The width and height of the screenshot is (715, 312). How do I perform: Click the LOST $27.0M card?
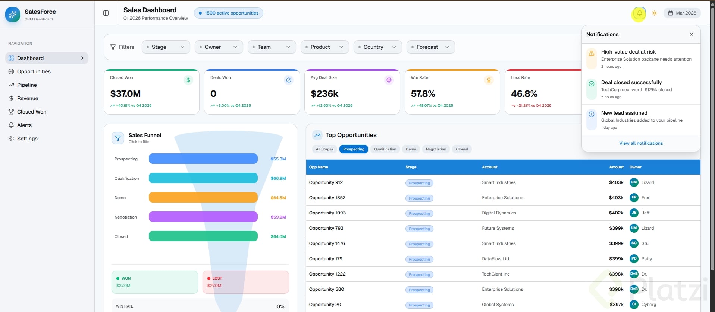(x=246, y=282)
